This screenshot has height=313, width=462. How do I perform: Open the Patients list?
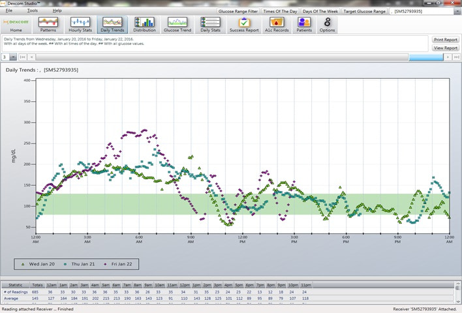click(304, 25)
